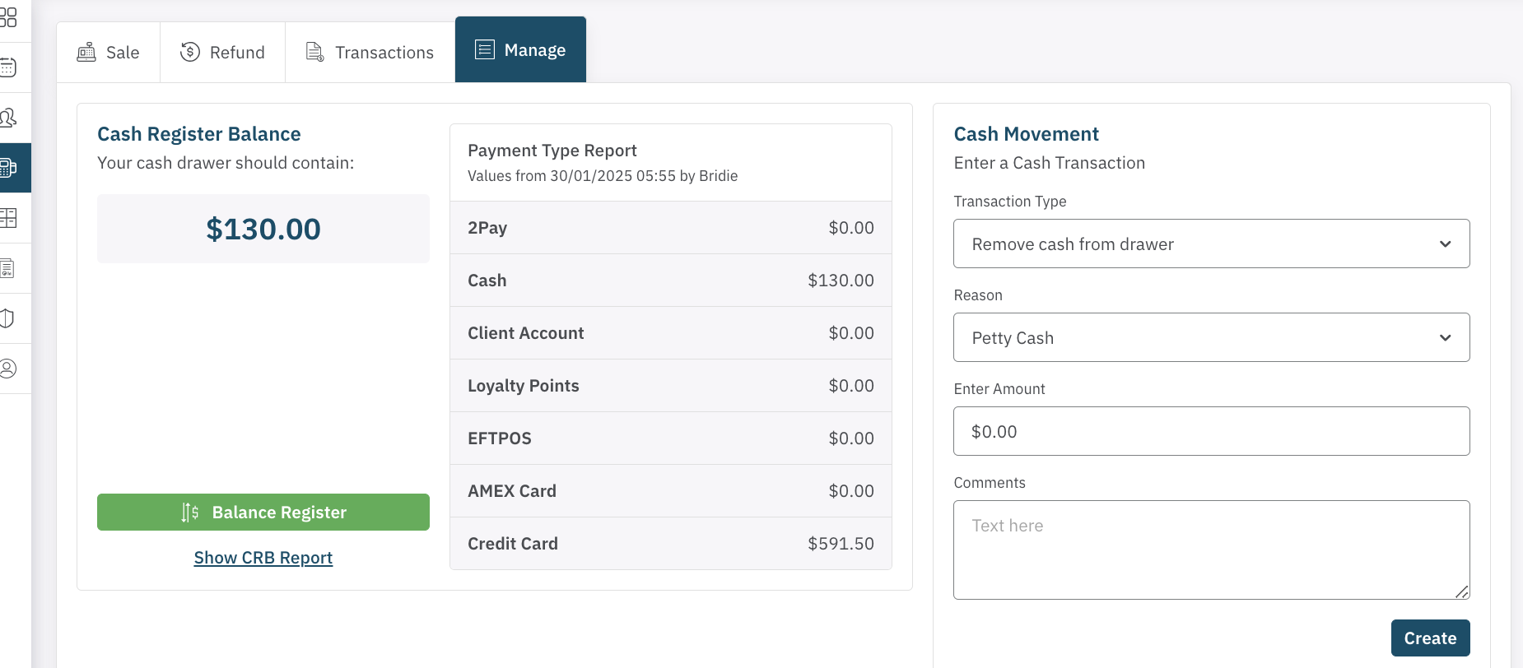Open the clients people icon in sidebar
1523x668 pixels.
[8, 118]
